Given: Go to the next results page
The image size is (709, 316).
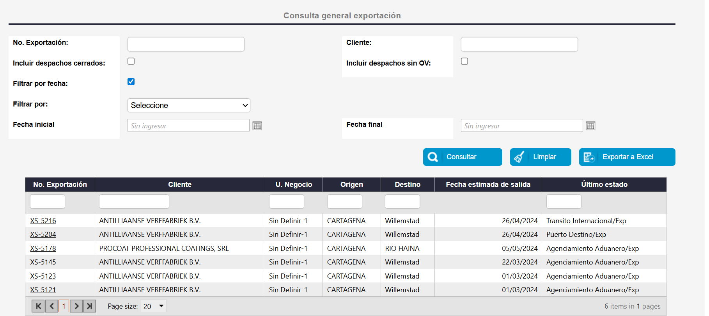Looking at the screenshot, I should 76,306.
